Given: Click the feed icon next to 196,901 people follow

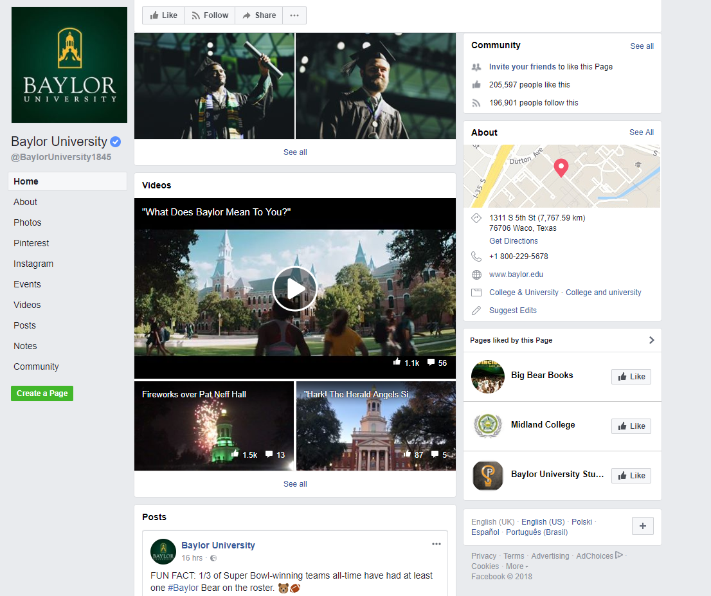Looking at the screenshot, I should (x=476, y=103).
